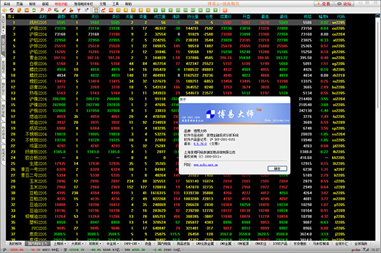This screenshot has height=253, width=381.
Task: Click the red pencil drawing toolbar icon
Action: 64,10
